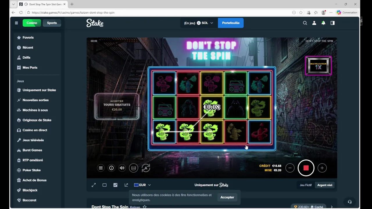Open the live support headset icon
Screen dimensions: 372x209
click(x=350, y=202)
